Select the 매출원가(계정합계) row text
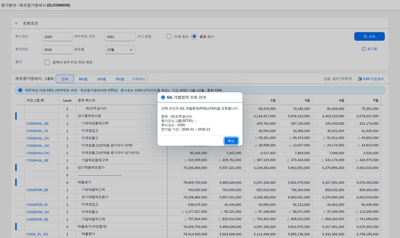 click(x=92, y=227)
